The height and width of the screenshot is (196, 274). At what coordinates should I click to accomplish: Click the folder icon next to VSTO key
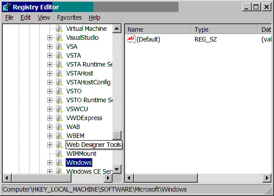point(60,91)
